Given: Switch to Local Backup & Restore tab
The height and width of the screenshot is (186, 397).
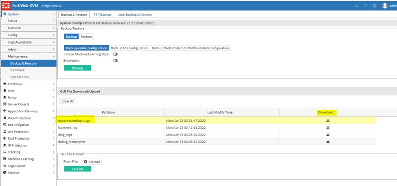Looking at the screenshot, I should click(x=135, y=15).
